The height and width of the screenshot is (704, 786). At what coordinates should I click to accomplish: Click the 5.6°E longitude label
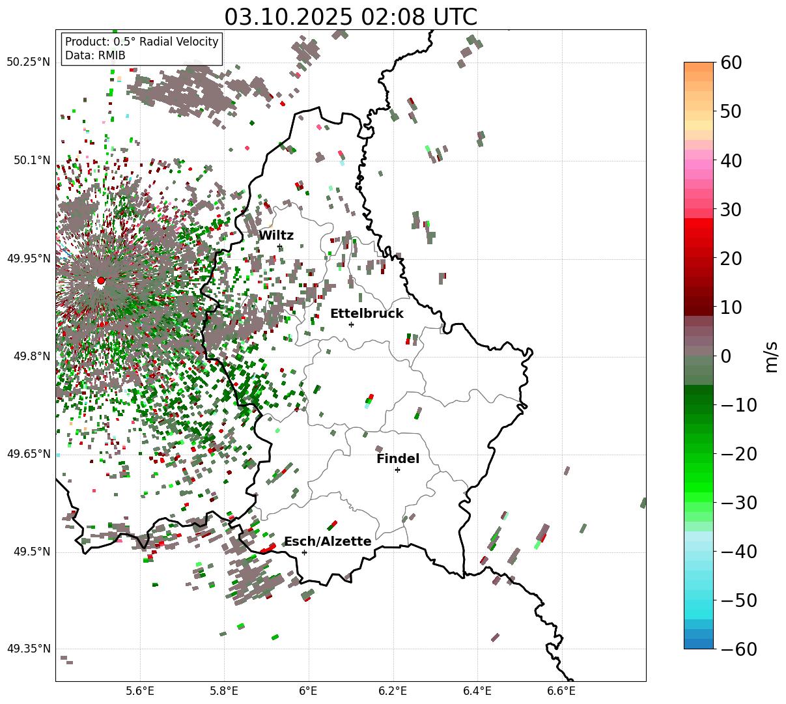140,691
